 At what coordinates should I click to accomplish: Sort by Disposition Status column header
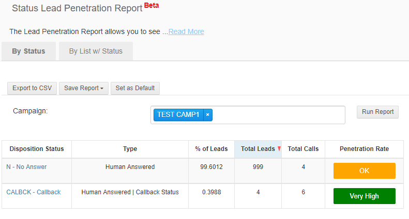[37, 149]
